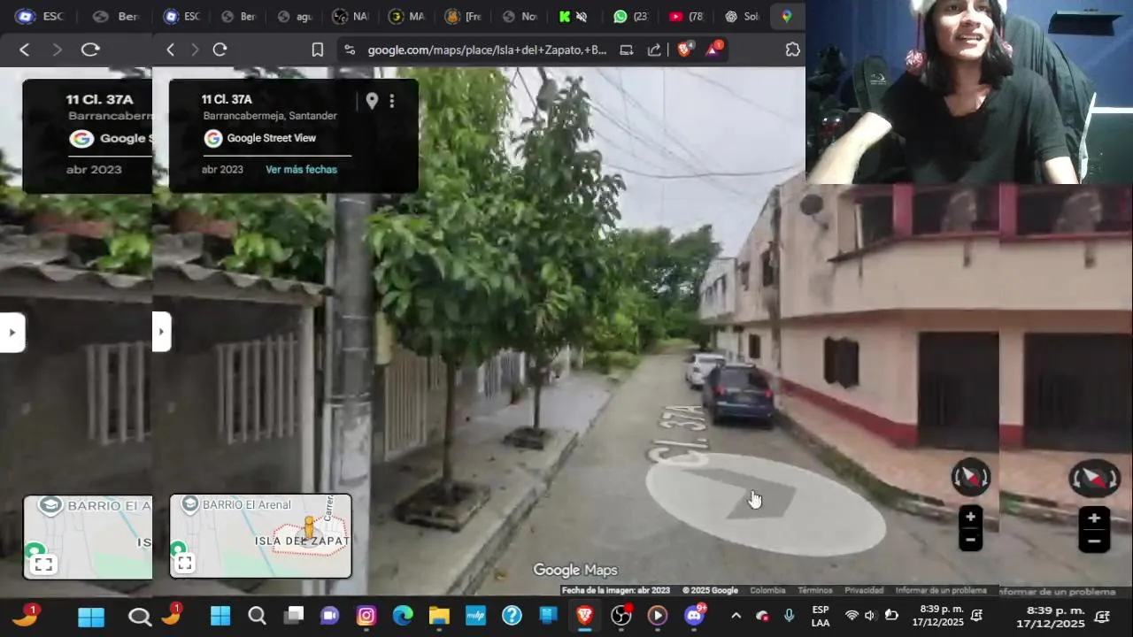The width and height of the screenshot is (1133, 637).
Task: Click the share page icon in address bar
Action: (x=654, y=50)
